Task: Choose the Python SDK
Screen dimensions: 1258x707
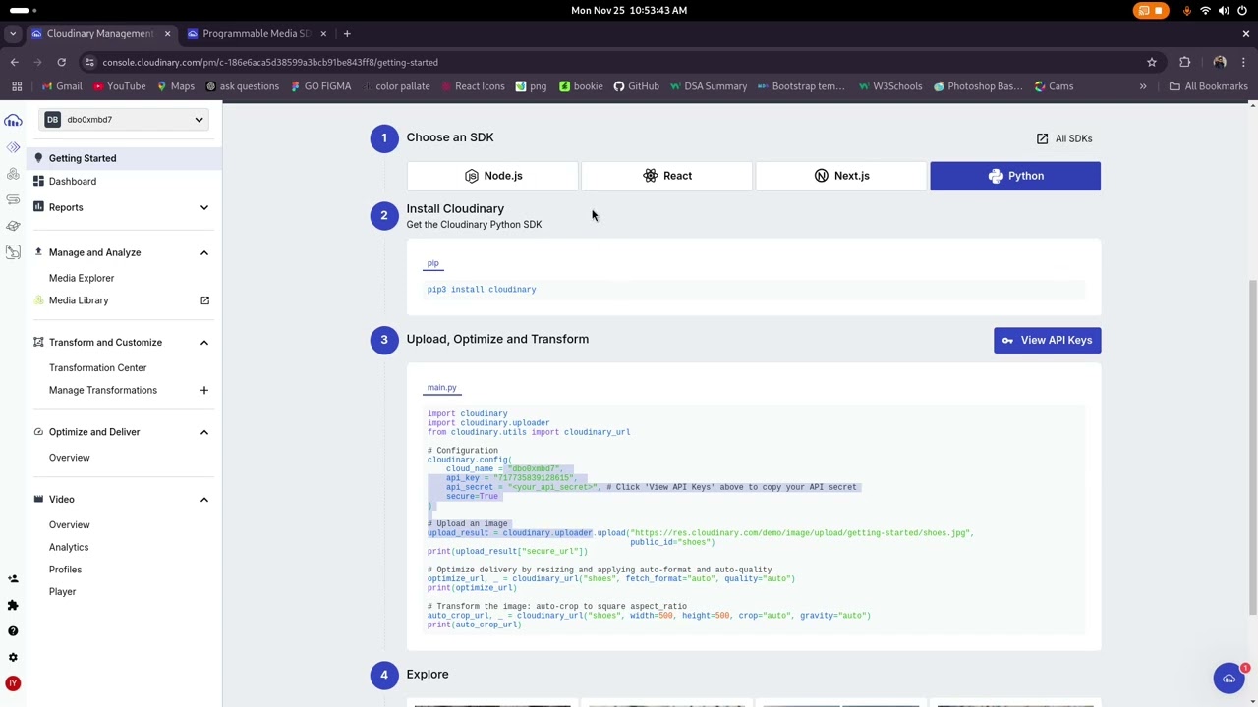Action: coord(1015,176)
